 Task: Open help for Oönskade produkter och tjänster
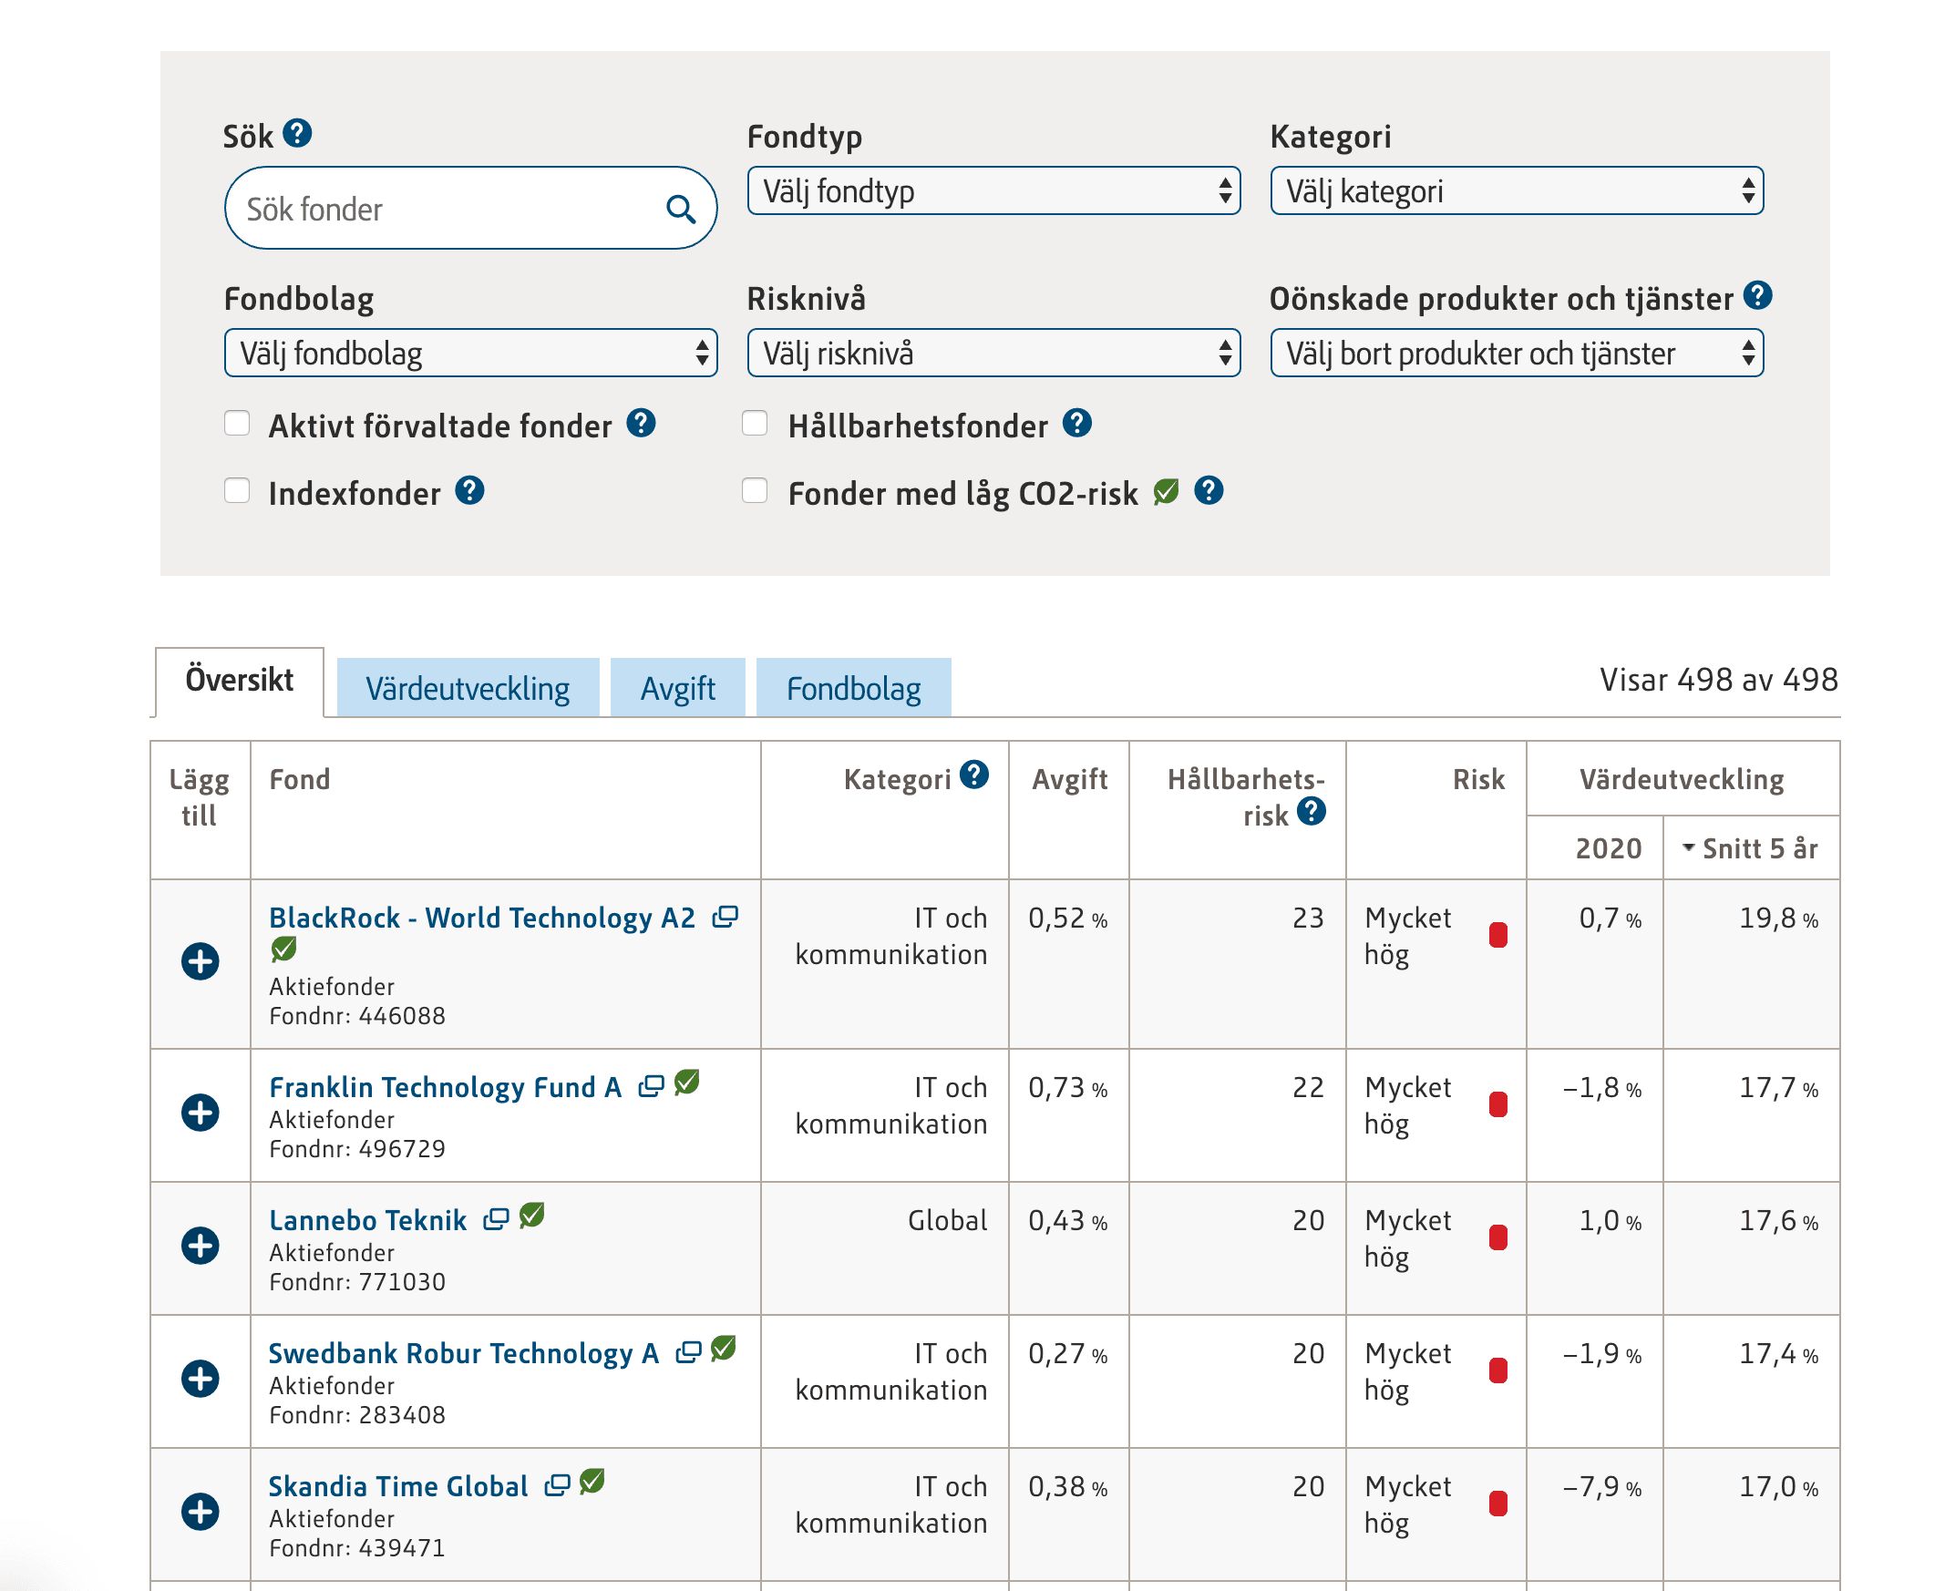pos(1757,295)
